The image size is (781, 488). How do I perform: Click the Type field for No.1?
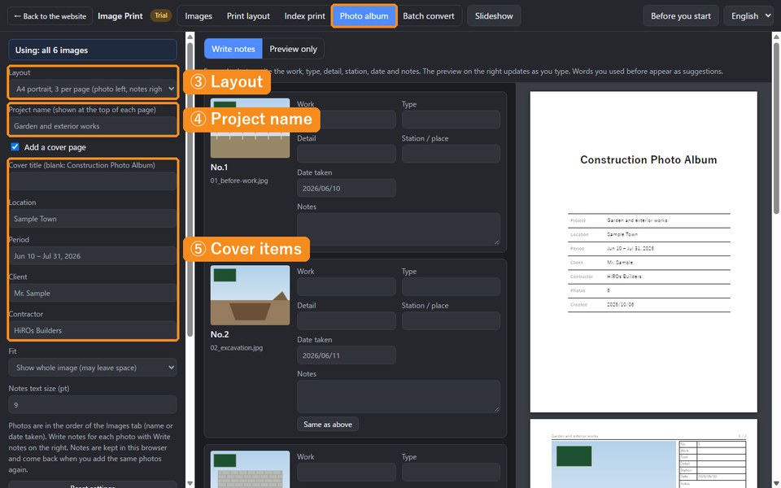(451, 120)
